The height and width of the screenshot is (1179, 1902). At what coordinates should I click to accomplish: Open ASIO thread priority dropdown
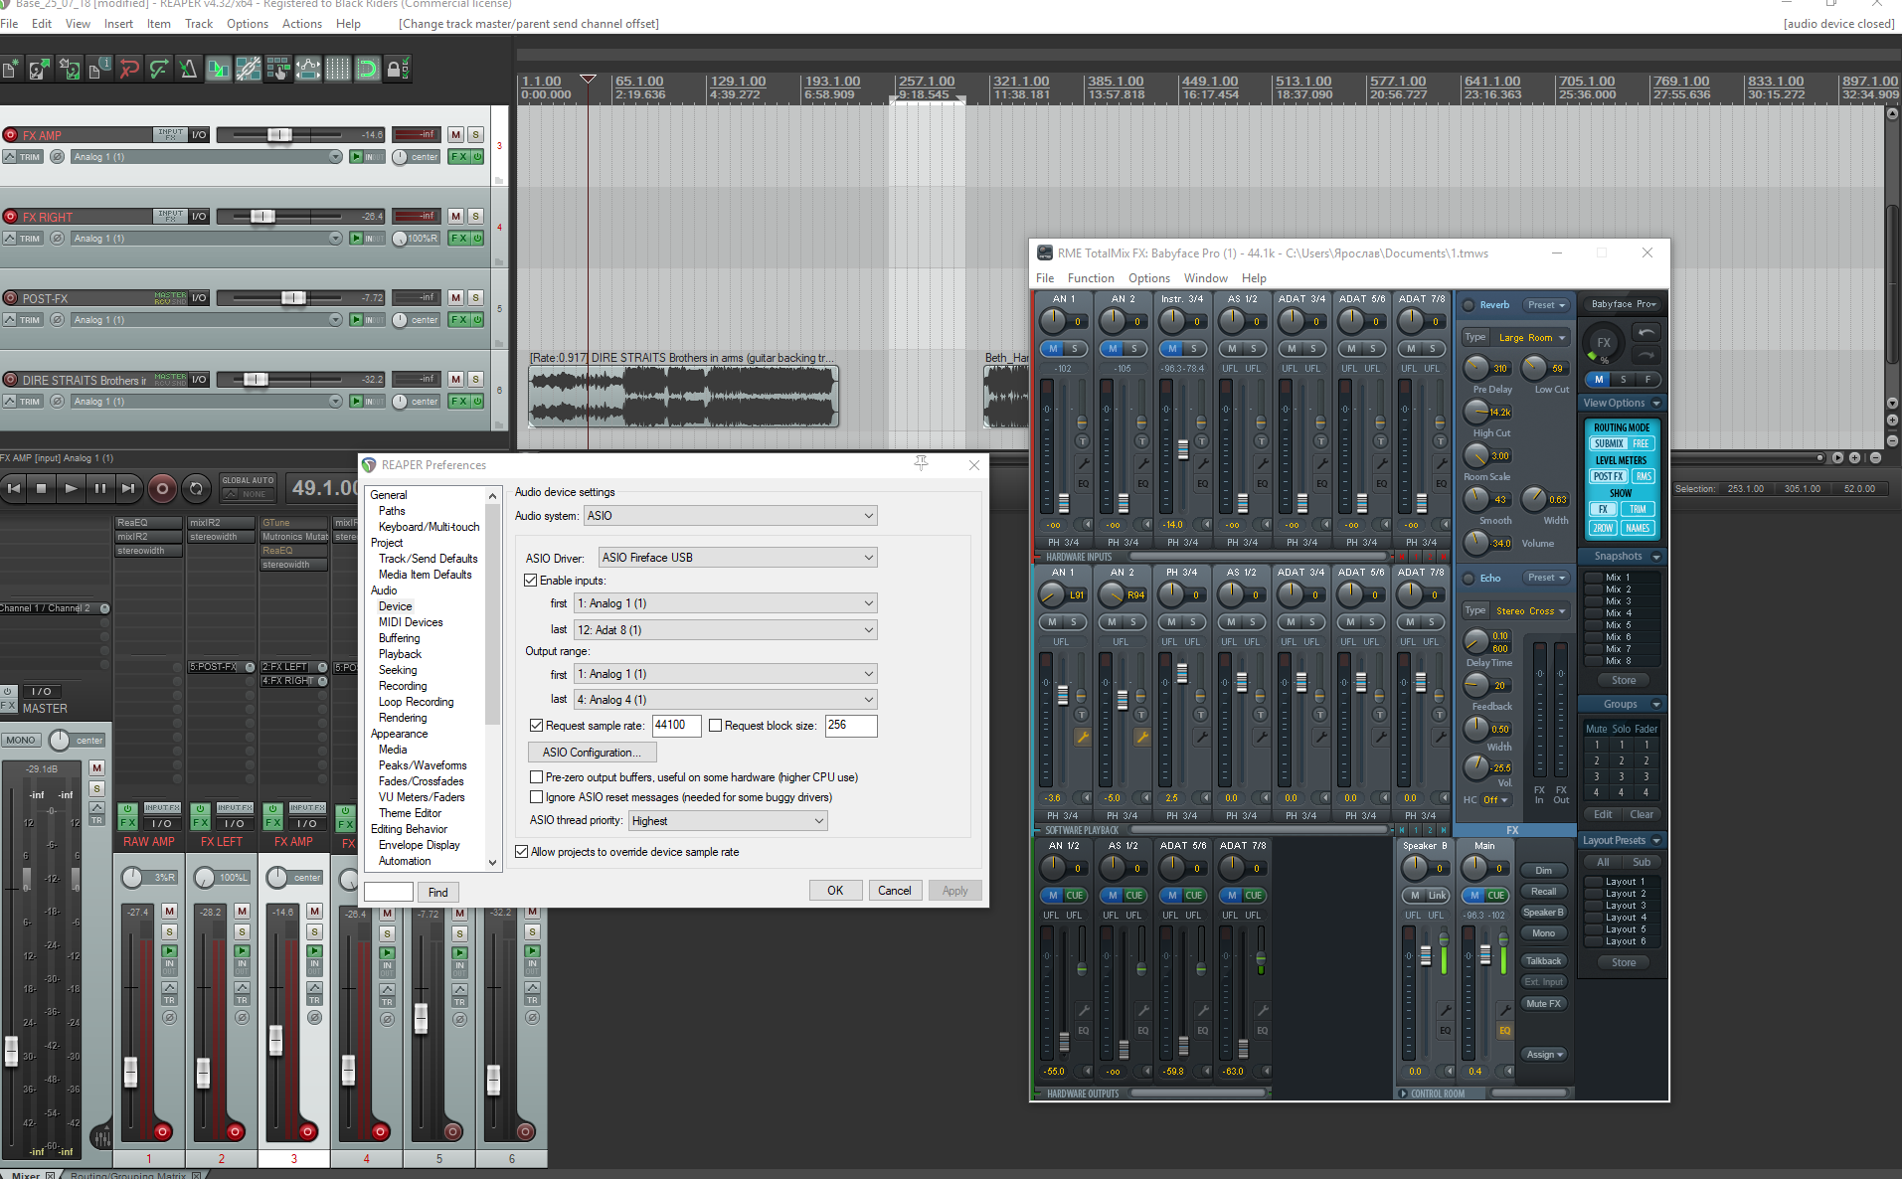(728, 821)
